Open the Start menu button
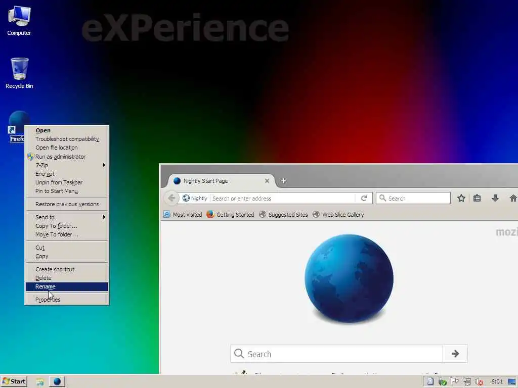Image resolution: width=518 pixels, height=388 pixels. 14,381
